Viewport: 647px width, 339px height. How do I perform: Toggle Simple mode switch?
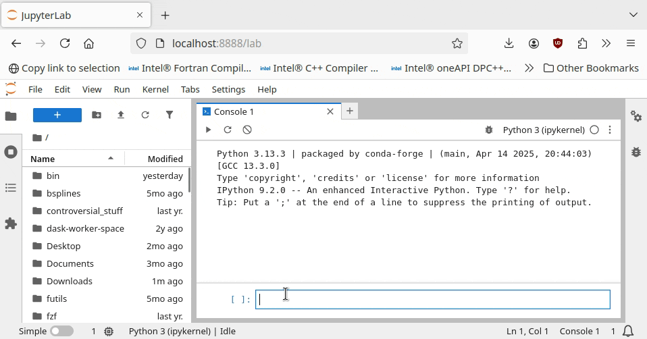click(62, 331)
